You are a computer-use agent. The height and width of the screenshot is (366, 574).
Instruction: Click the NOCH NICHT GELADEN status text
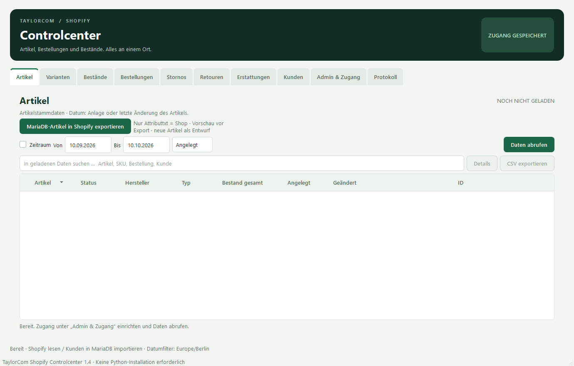point(526,101)
